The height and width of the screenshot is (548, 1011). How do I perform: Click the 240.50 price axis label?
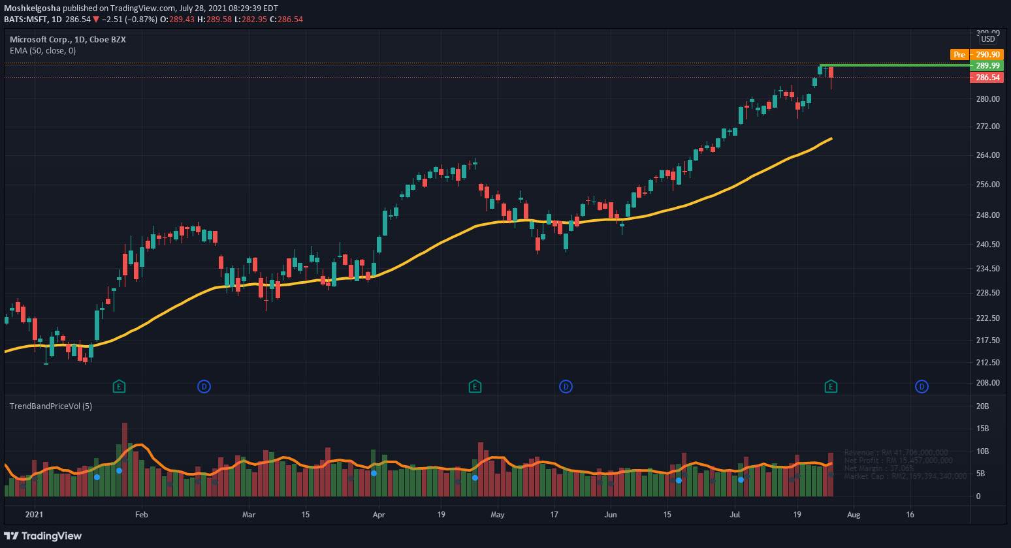coord(987,245)
